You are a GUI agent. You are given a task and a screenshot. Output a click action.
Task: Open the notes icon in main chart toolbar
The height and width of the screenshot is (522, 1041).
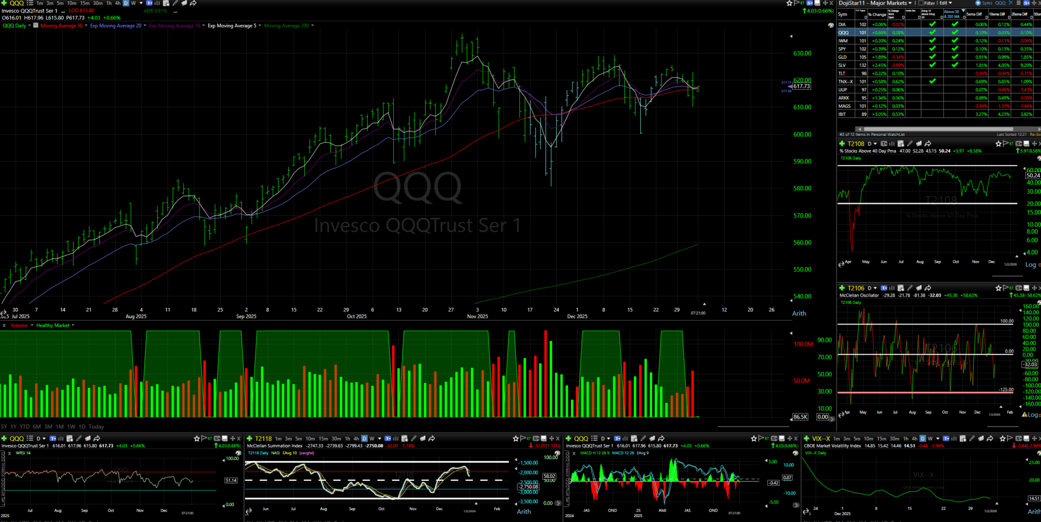pos(184,3)
